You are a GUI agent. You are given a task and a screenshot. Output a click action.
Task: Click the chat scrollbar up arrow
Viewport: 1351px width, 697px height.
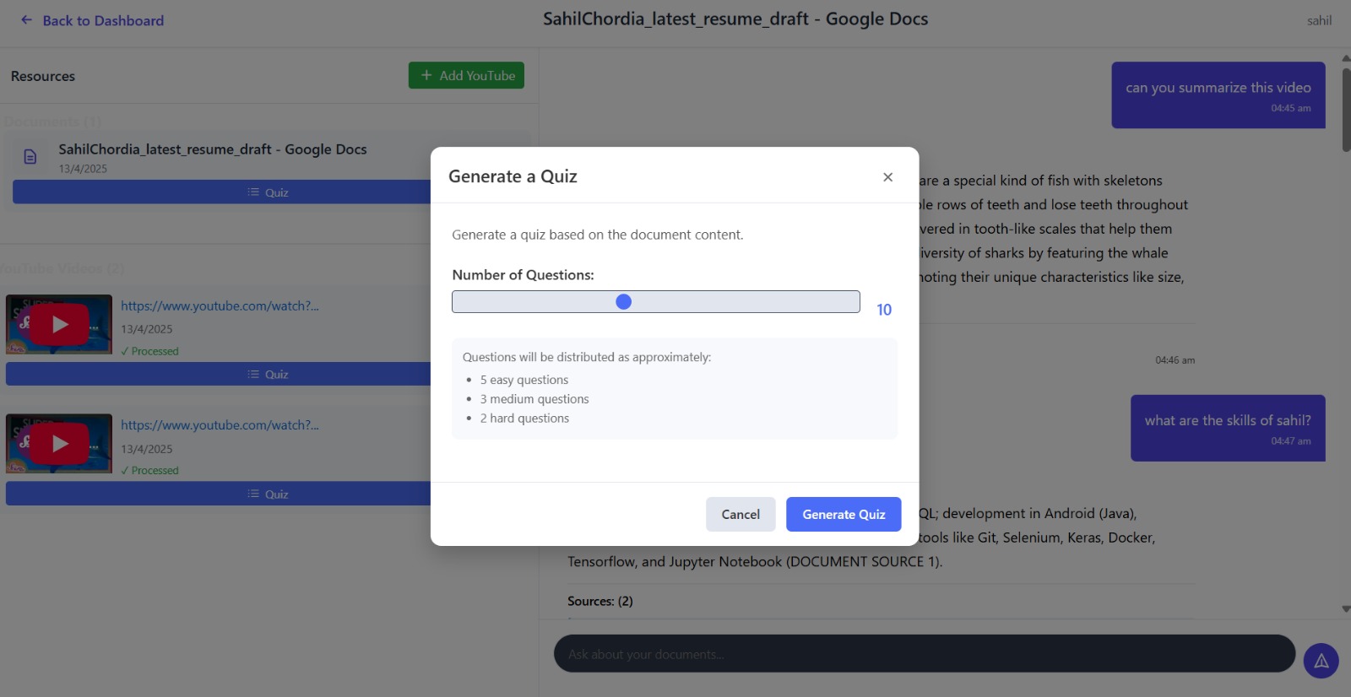[1345, 58]
